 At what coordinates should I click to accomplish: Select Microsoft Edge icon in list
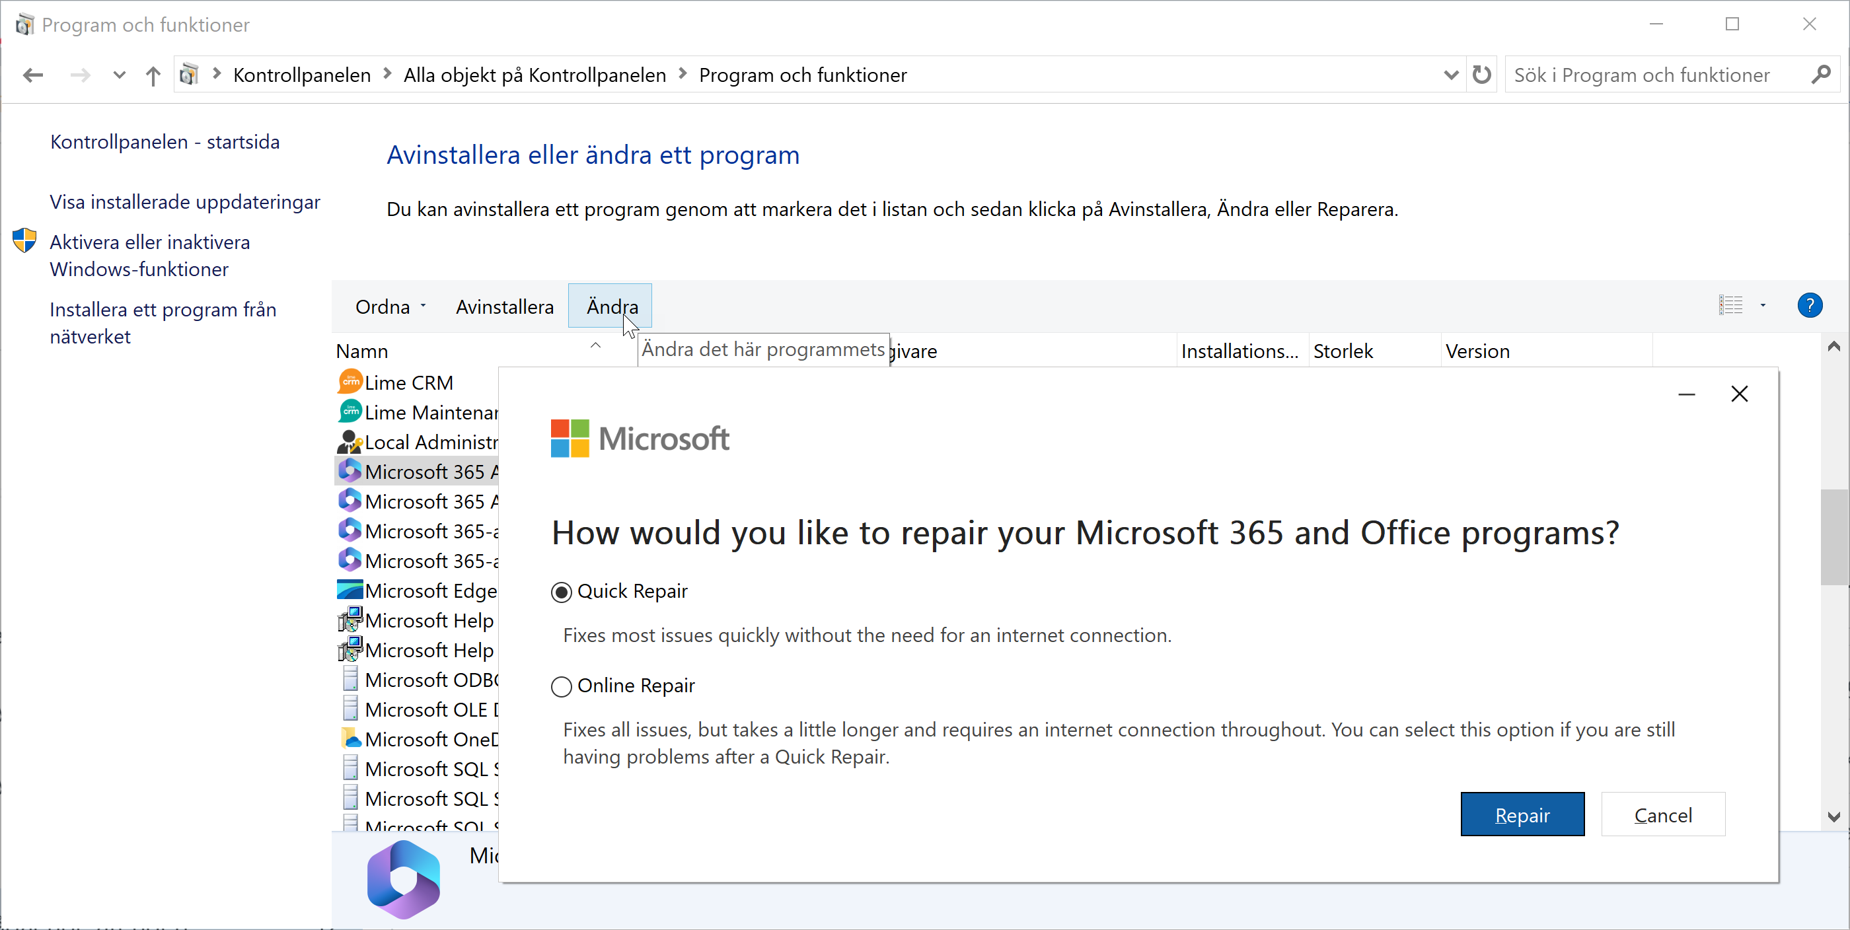[350, 590]
